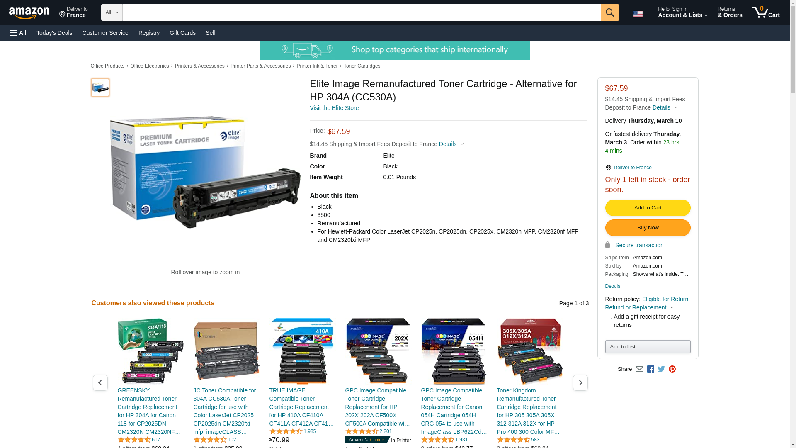Click the Add to Cart button

pos(648,208)
